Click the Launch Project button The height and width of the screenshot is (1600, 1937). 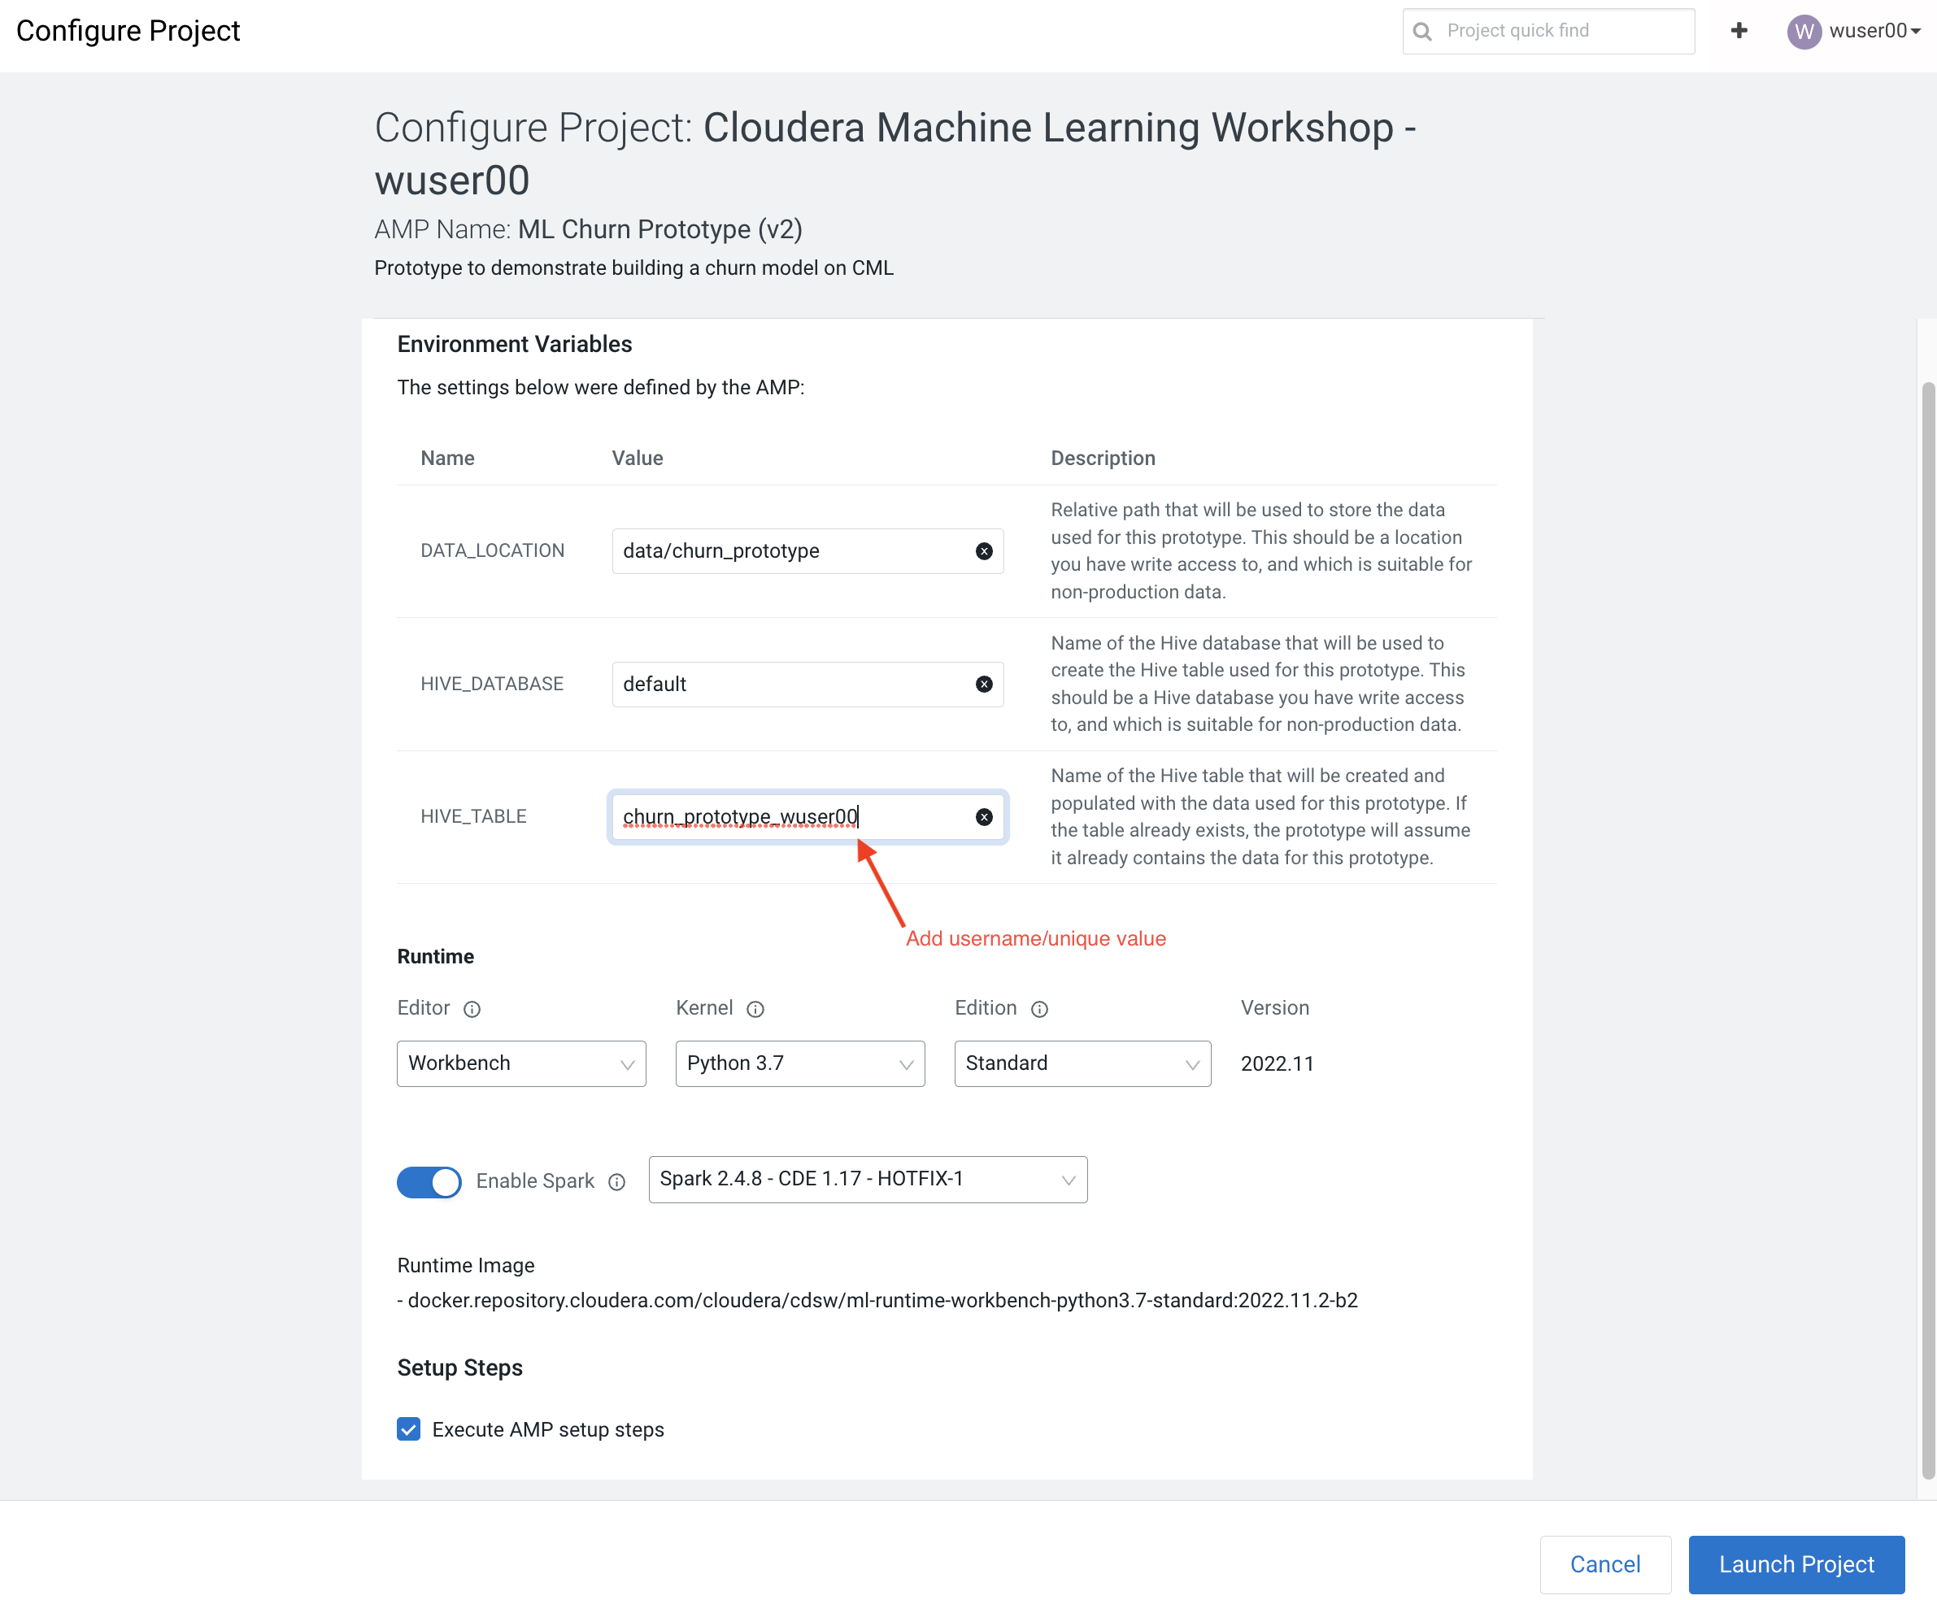click(x=1795, y=1564)
